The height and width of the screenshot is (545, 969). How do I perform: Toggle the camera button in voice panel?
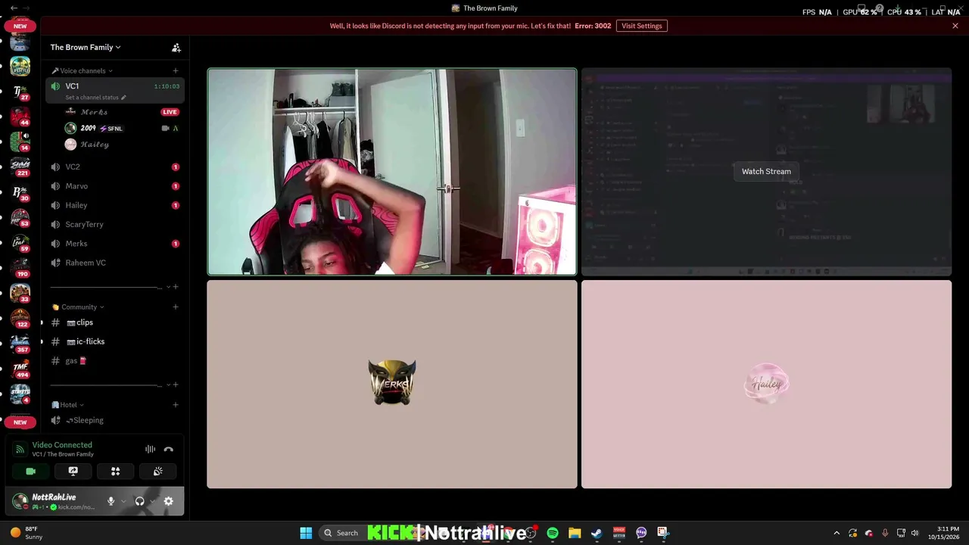[x=31, y=471]
